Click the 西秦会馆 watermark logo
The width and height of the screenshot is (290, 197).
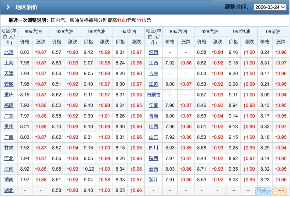(271, 190)
